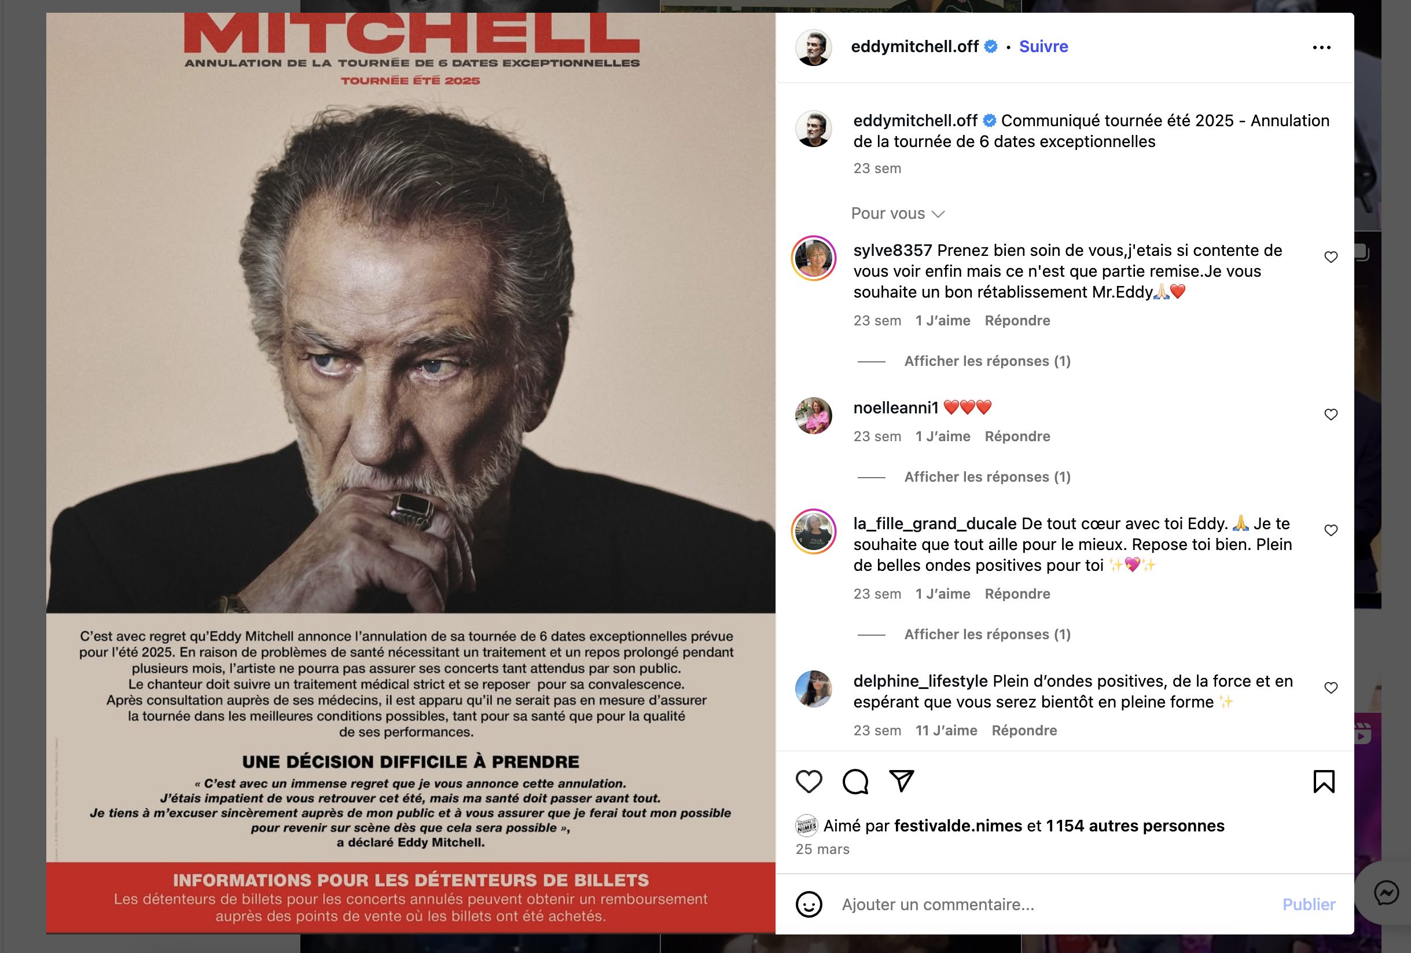Like sylve8357's comment
The width and height of the screenshot is (1411, 953).
[1331, 257]
